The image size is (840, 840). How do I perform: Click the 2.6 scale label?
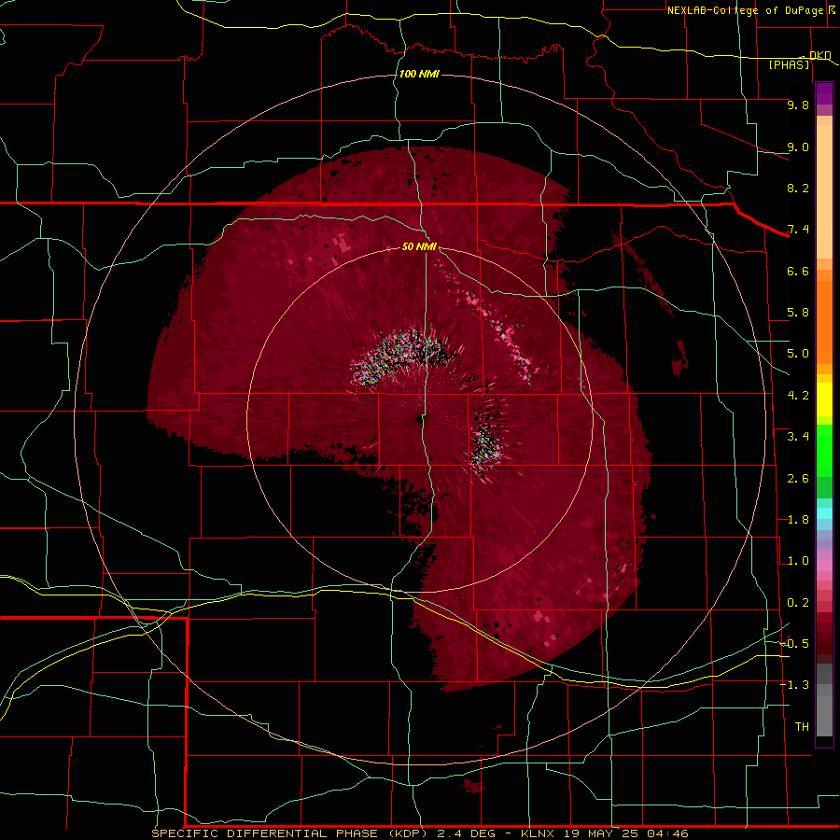tap(798, 479)
